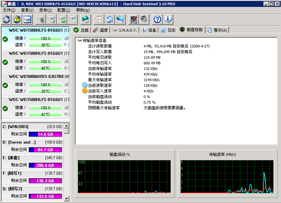Switch to the 温度 temperature tab
This screenshot has height=203, width=281.
101,30
